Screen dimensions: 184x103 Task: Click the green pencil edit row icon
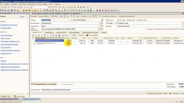[x=39, y=35]
